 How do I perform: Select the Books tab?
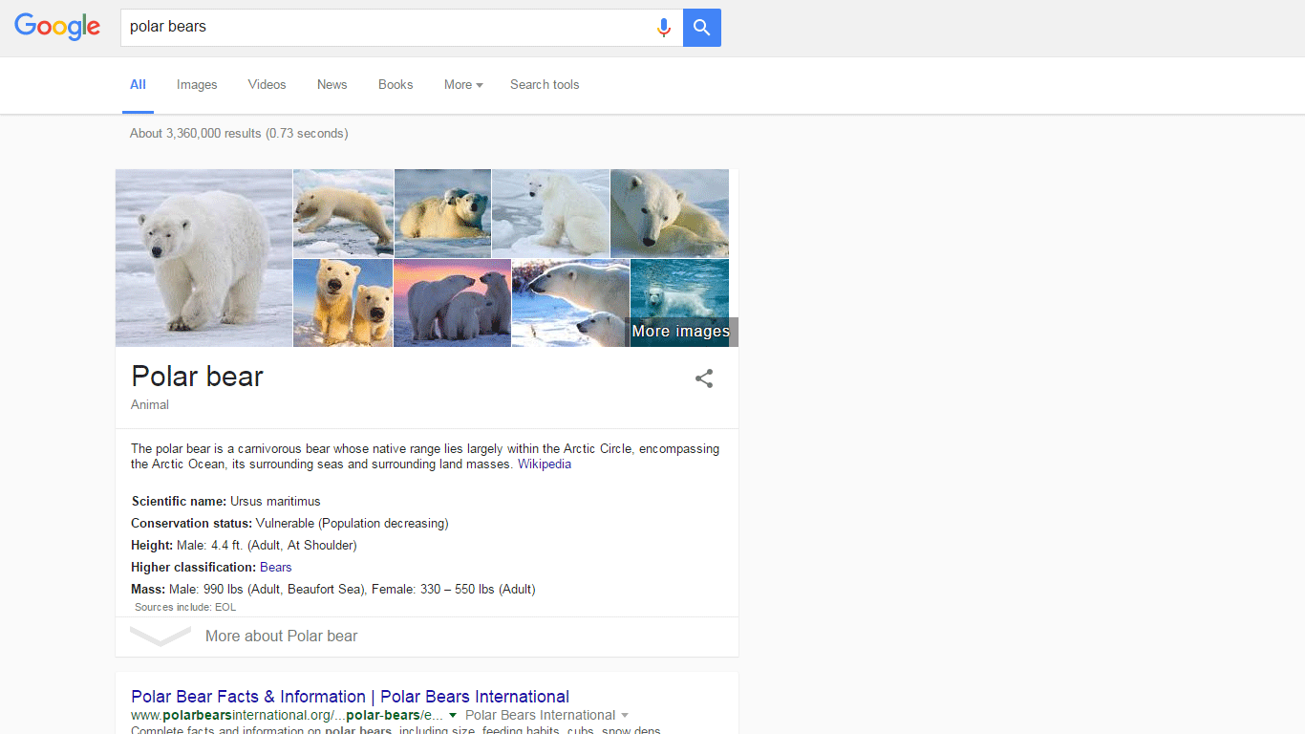pyautogui.click(x=396, y=85)
